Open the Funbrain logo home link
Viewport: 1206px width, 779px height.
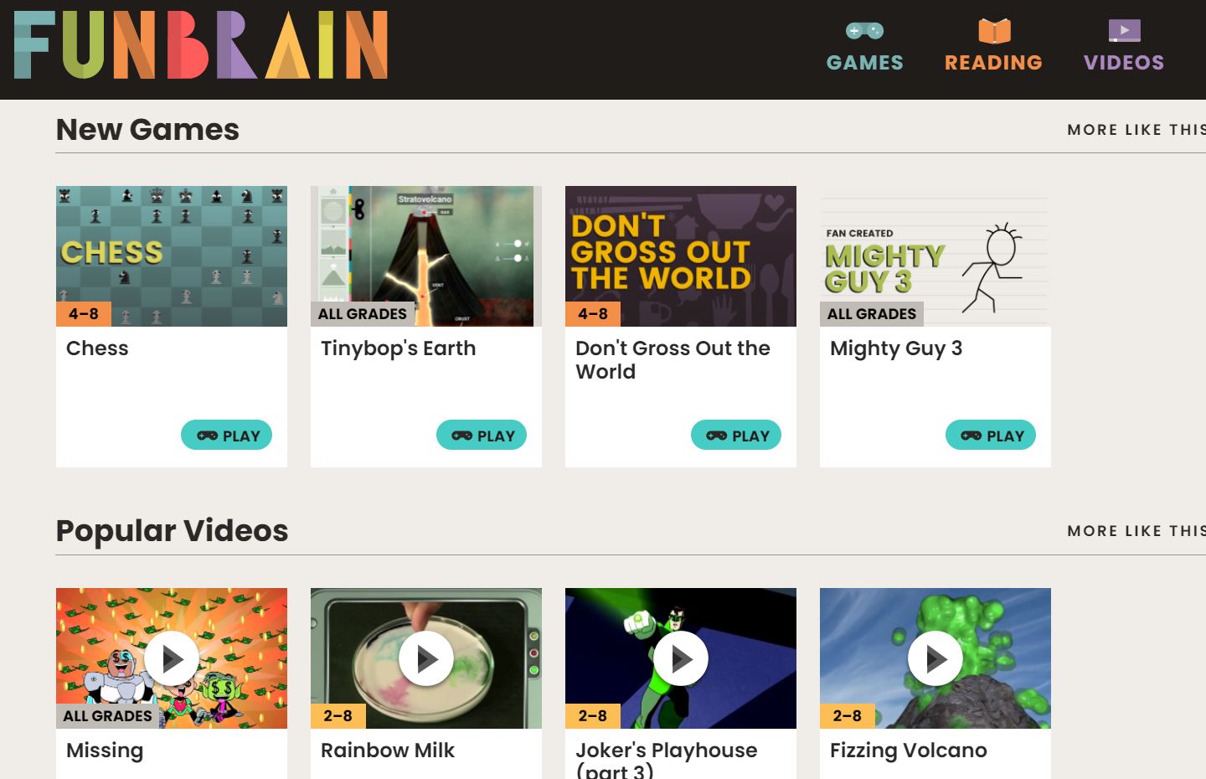pos(201,45)
